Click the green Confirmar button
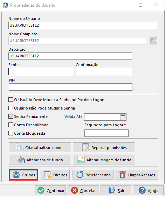 (50, 190)
